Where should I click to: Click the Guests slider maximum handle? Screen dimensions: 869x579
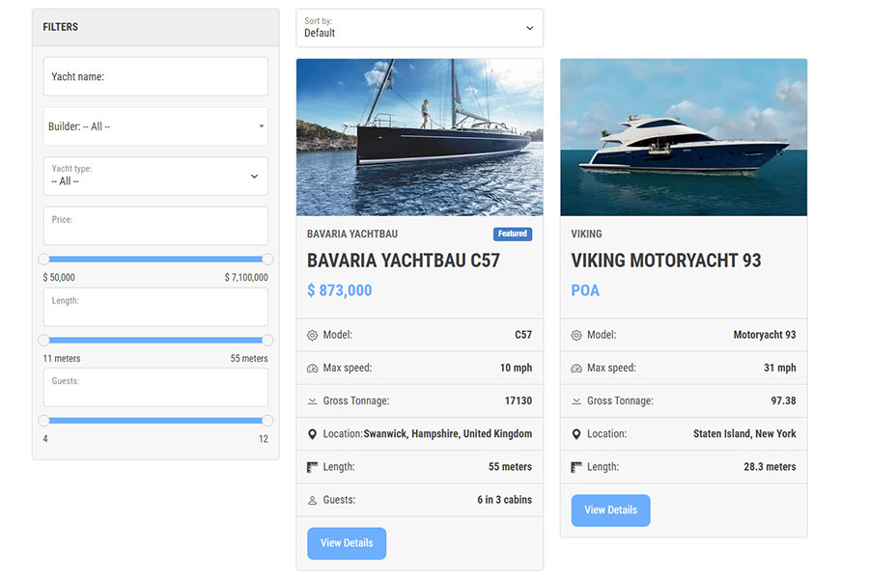pyautogui.click(x=267, y=421)
